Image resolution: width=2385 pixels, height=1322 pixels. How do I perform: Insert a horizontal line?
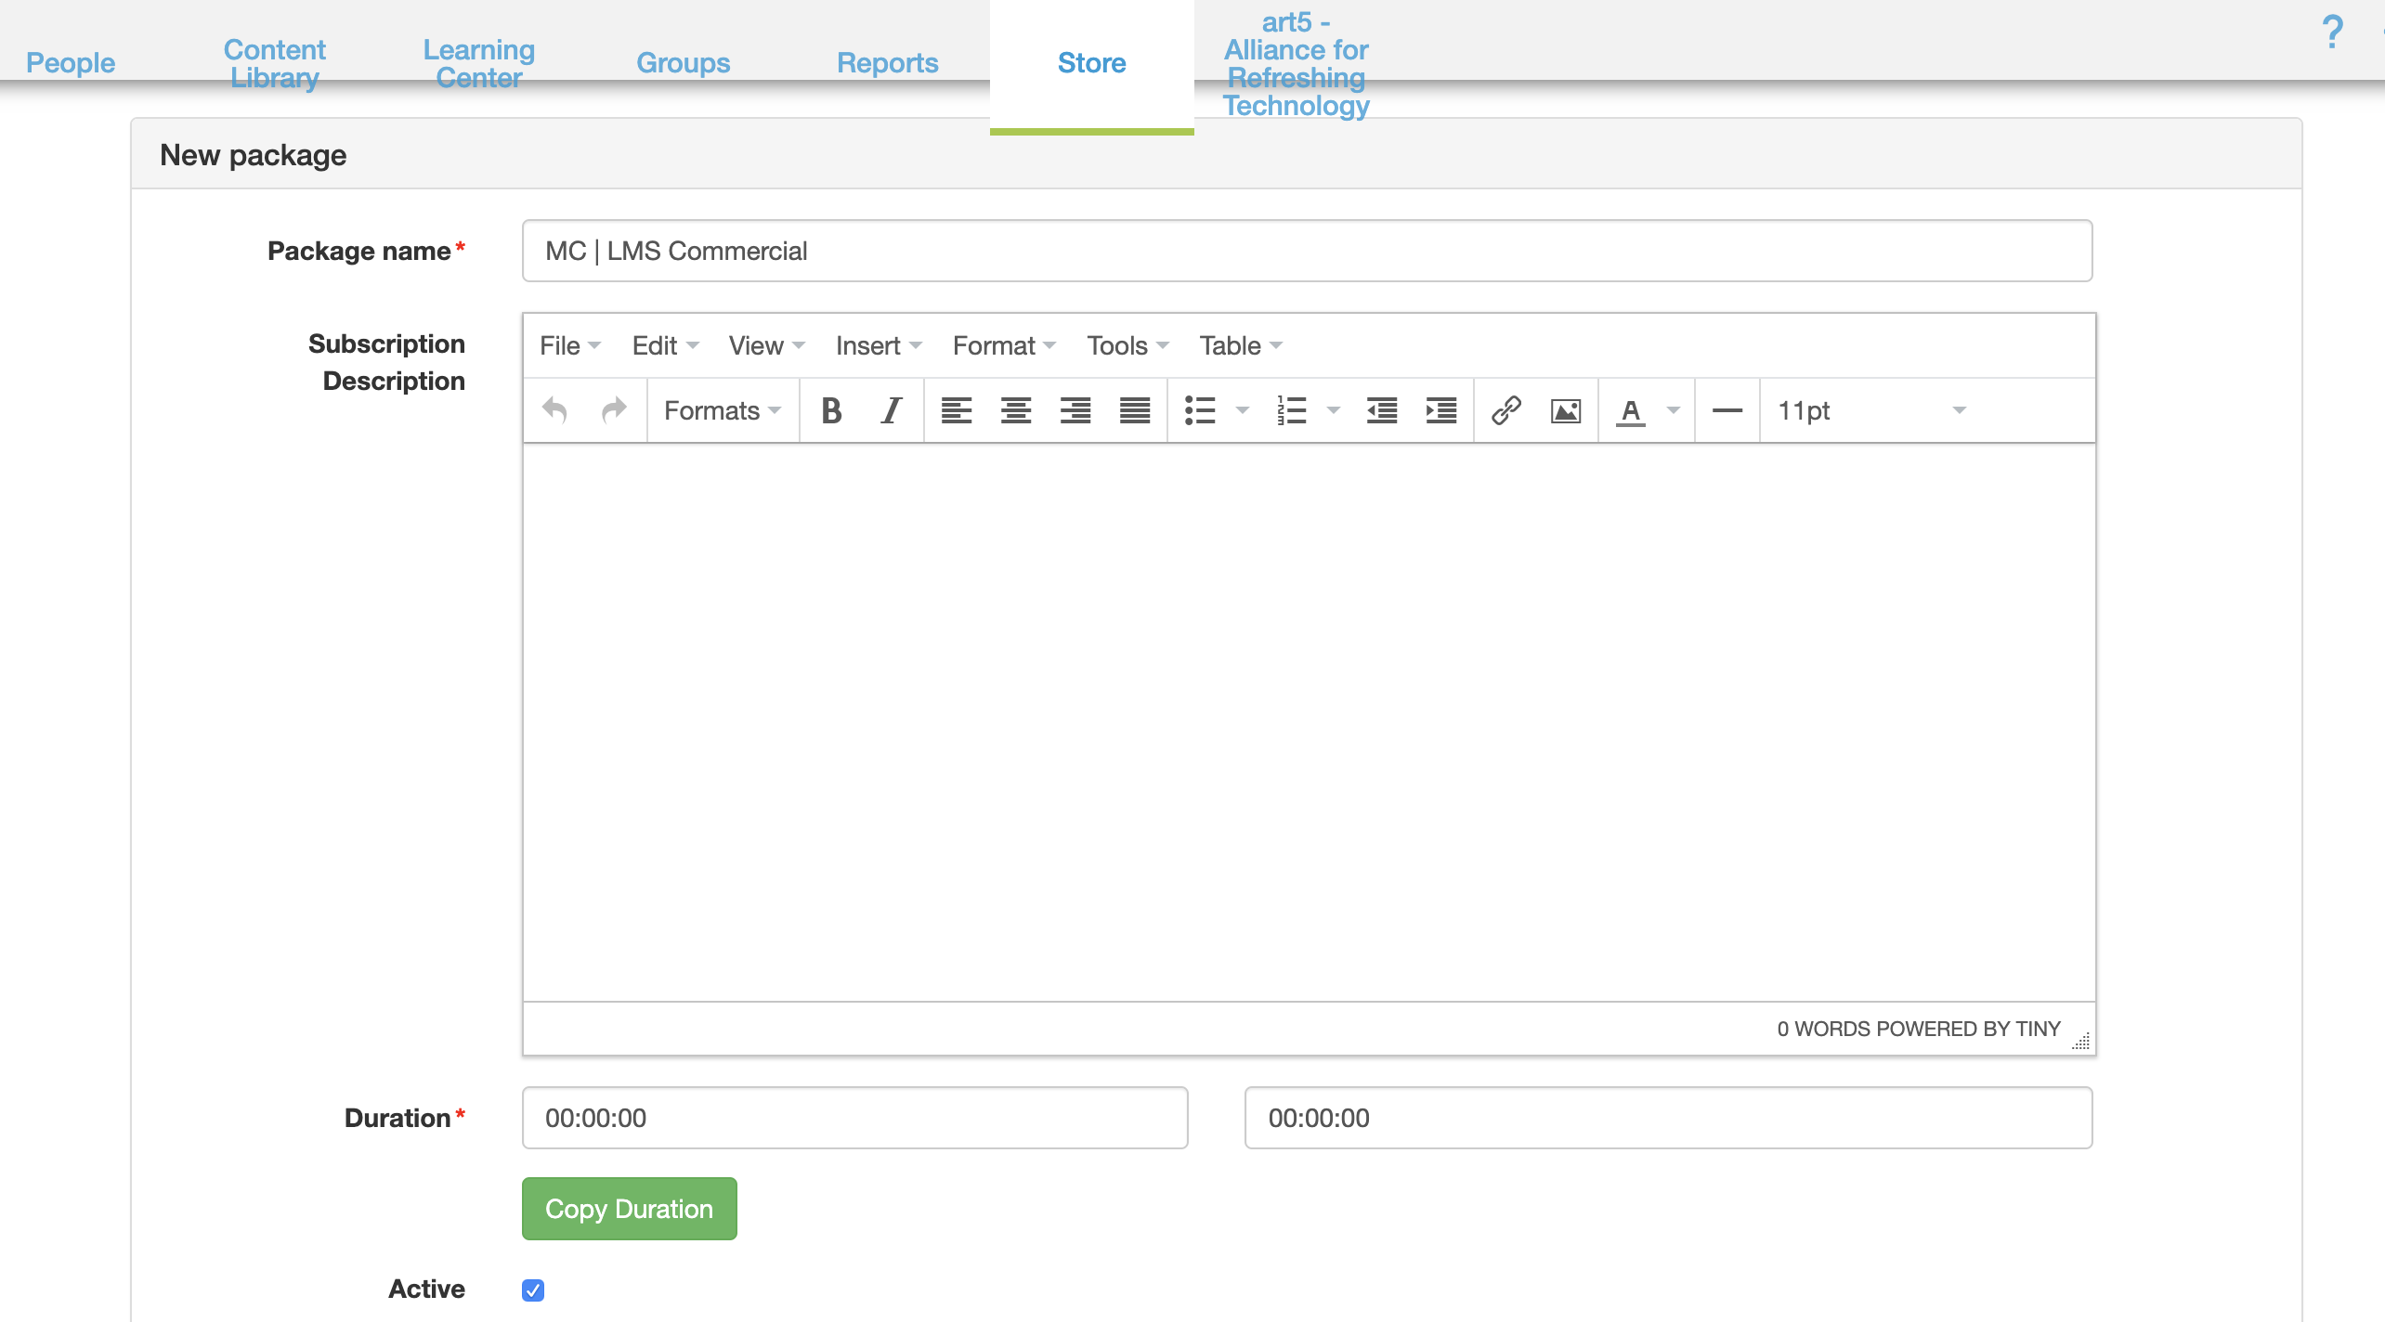1727,410
